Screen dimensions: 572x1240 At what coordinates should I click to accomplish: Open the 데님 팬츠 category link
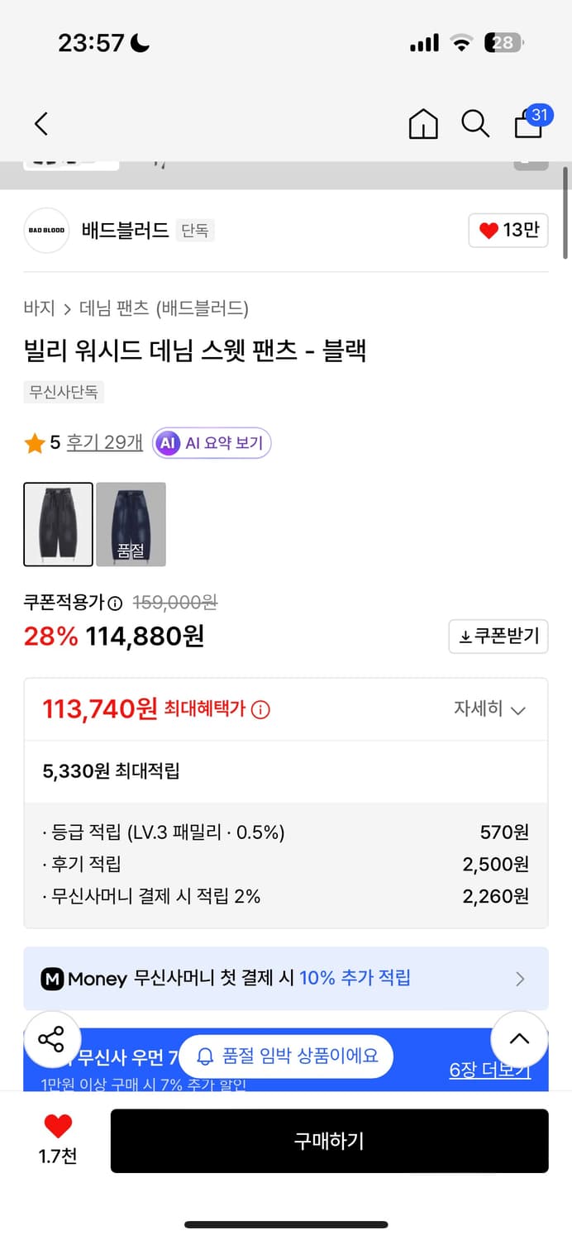click(x=109, y=308)
